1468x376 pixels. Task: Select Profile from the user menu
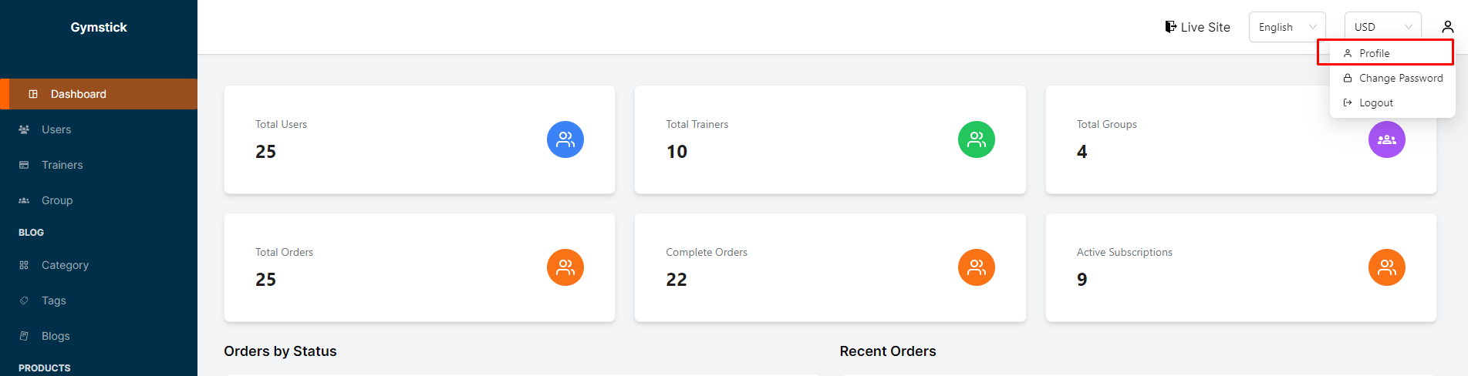click(x=1374, y=53)
